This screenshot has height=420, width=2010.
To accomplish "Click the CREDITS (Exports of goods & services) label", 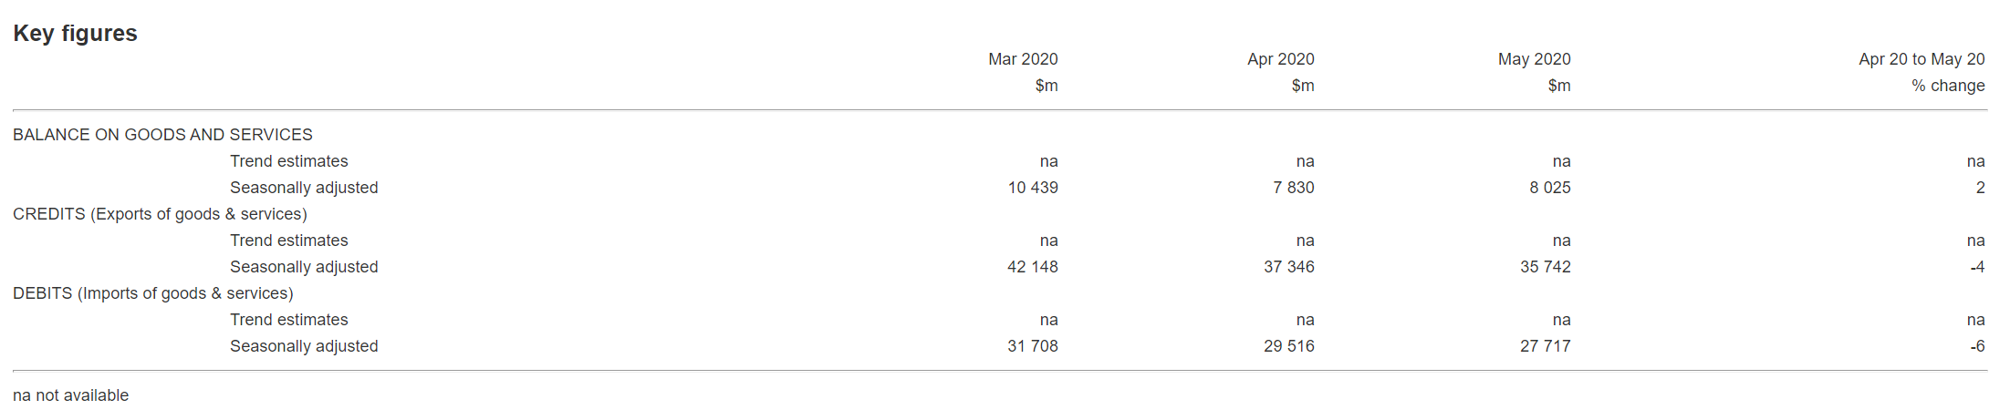I will click(x=160, y=214).
